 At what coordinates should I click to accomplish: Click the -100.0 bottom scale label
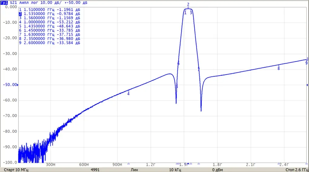[10, 163]
